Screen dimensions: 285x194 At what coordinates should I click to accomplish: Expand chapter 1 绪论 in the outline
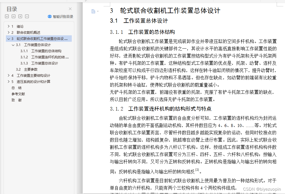pyautogui.click(x=9, y=26)
